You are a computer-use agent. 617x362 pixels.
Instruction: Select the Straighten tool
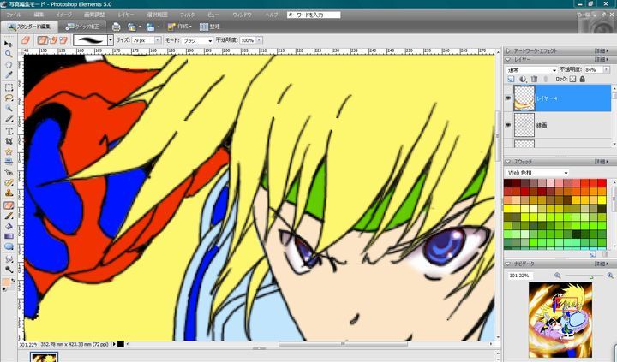coord(9,162)
